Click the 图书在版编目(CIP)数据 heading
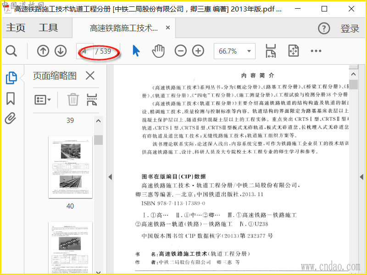367x275 pixels. [174, 176]
